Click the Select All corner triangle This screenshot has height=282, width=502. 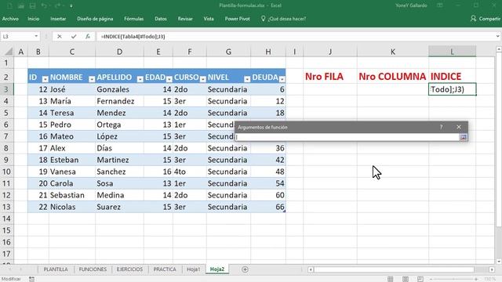click(9, 52)
